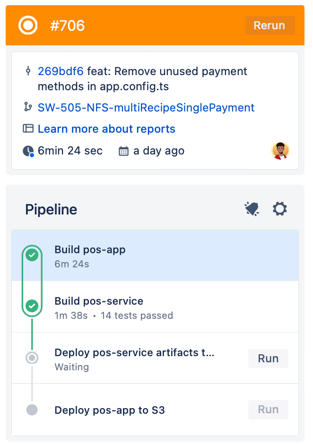This screenshot has height=444, width=313.
Task: Open commit 269bdf6 link
Action: [x=61, y=71]
